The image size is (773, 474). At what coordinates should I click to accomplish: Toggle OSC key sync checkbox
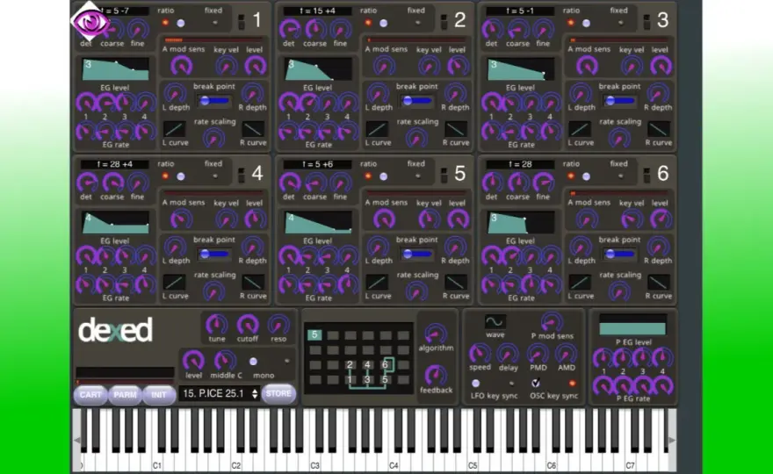tap(535, 383)
